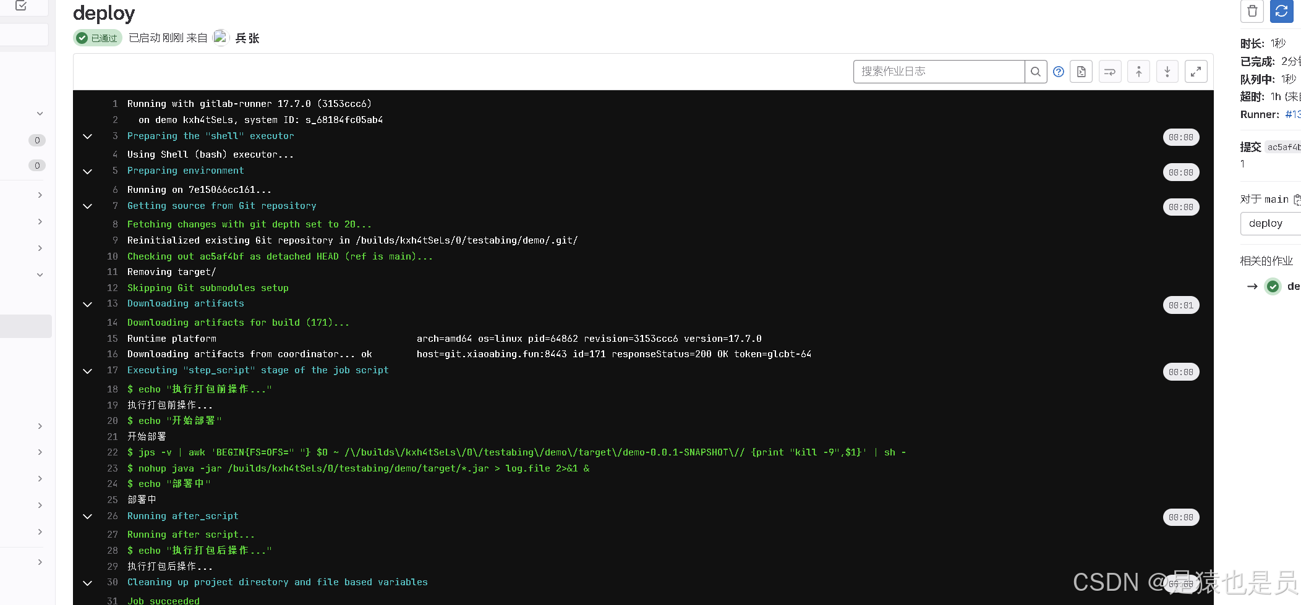
Task: Click line 'Using Shell (bash) executor...'
Action: tap(210, 154)
